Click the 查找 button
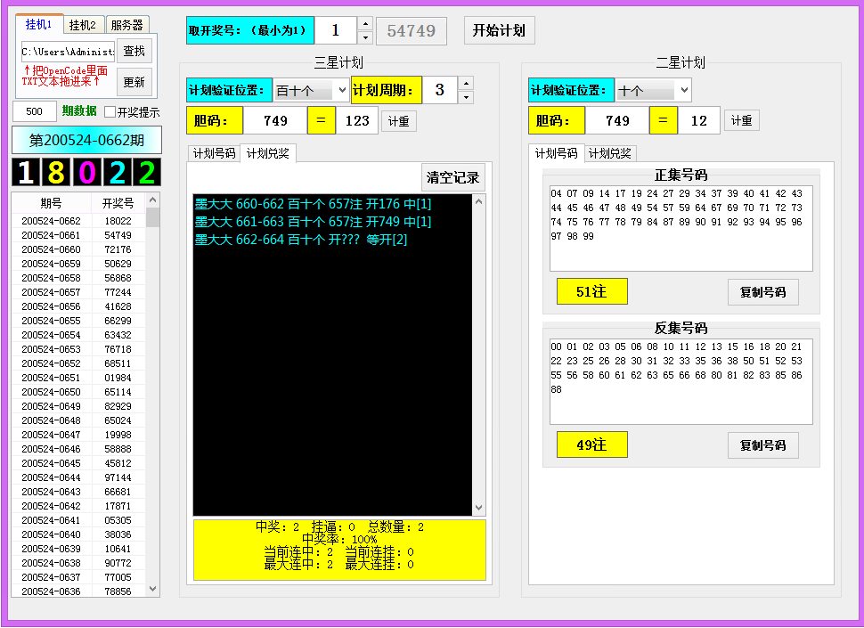Screen dimensions: 864x628 134,52
